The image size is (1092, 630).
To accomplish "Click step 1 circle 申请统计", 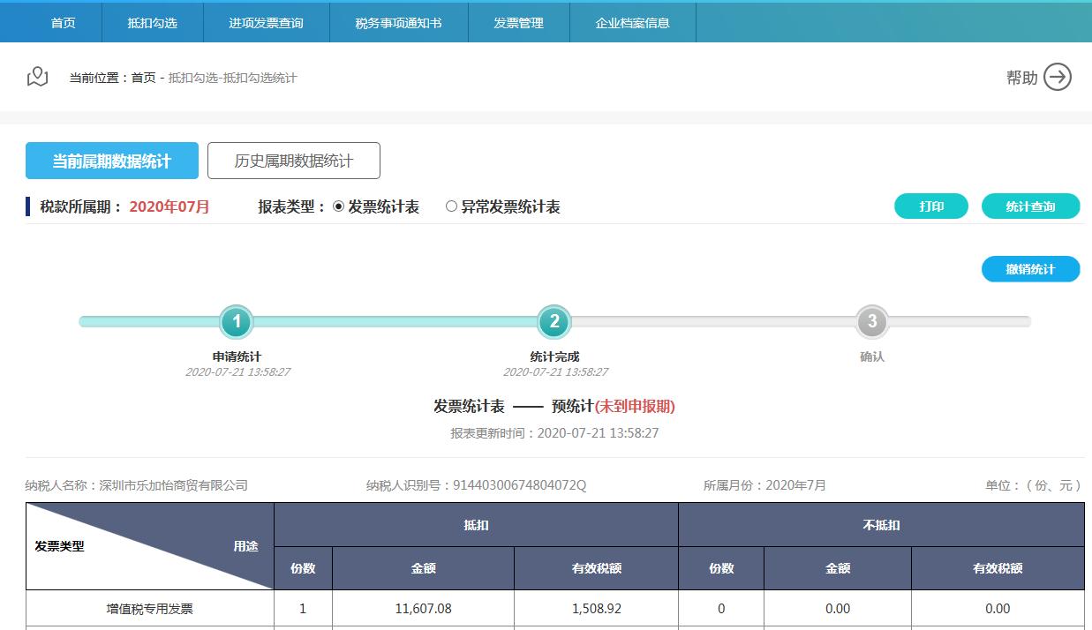I will coord(237,321).
